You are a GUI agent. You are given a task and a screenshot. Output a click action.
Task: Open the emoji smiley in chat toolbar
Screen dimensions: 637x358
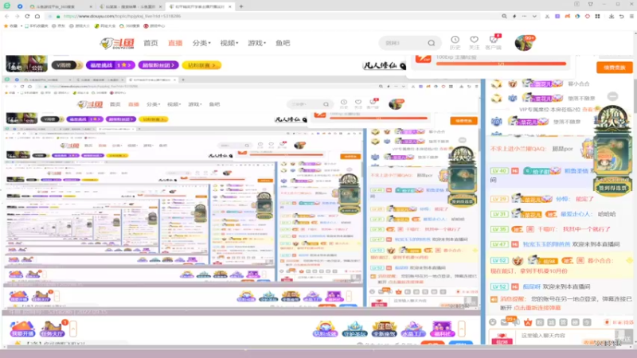click(493, 322)
